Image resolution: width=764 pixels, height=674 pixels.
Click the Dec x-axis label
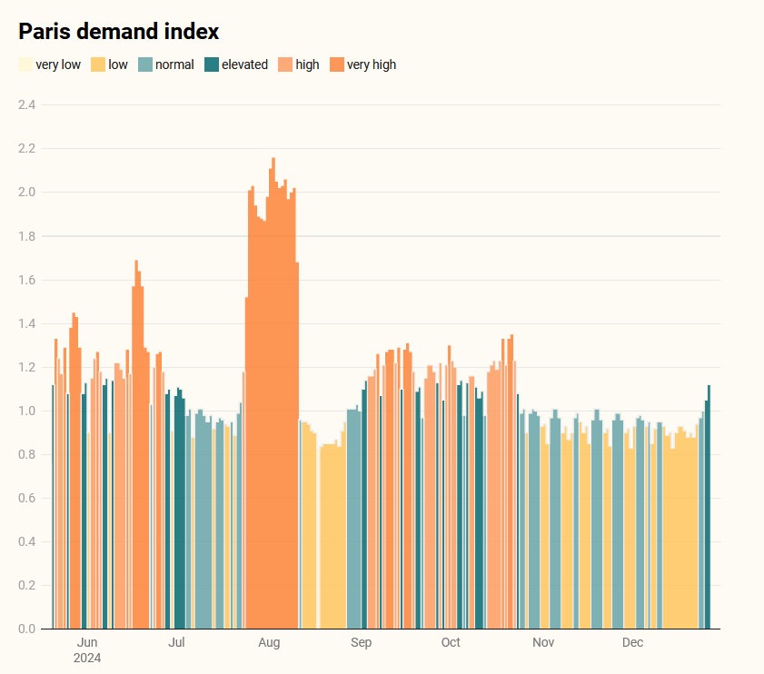coord(632,642)
